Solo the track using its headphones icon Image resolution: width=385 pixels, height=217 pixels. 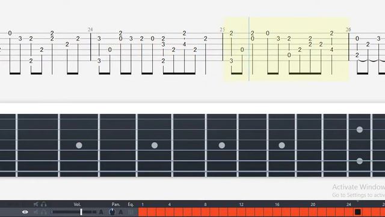tap(44, 212)
